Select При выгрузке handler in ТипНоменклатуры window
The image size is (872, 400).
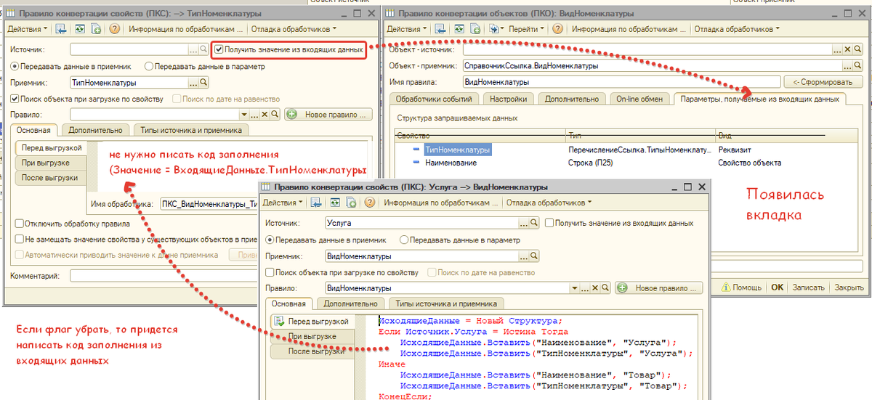[50, 163]
